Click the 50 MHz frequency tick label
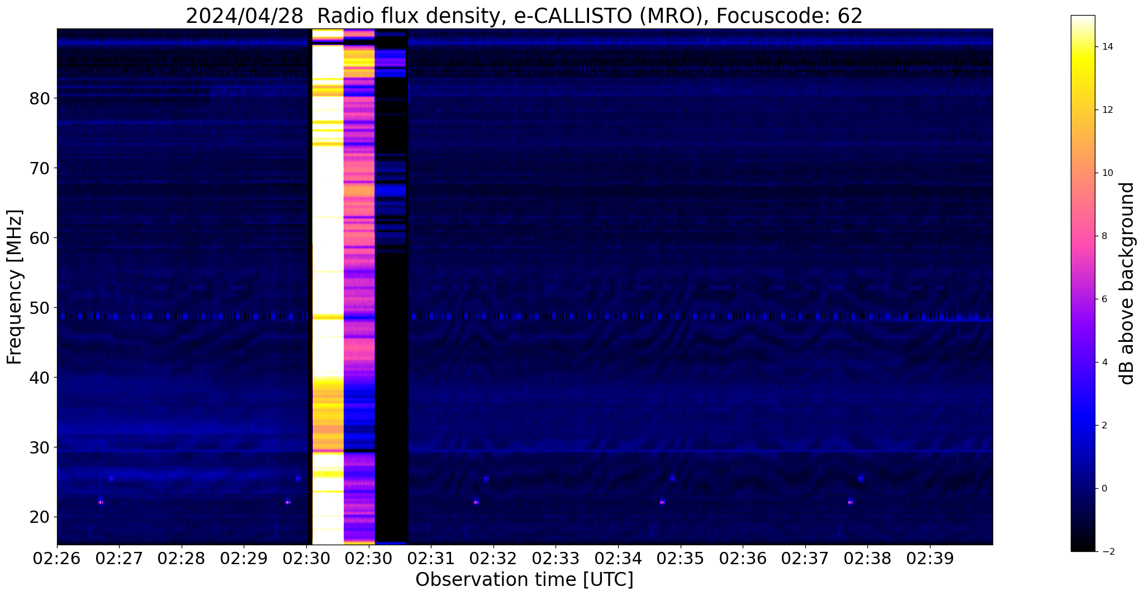The width and height of the screenshot is (1144, 596). tap(39, 308)
